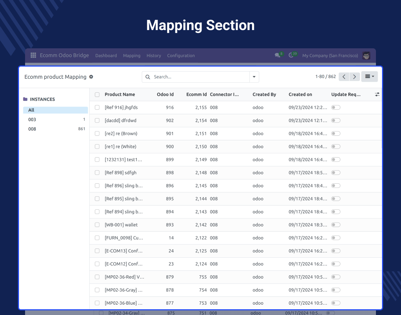Expand the search options dropdown arrow
This screenshot has height=315, width=401.
254,77
